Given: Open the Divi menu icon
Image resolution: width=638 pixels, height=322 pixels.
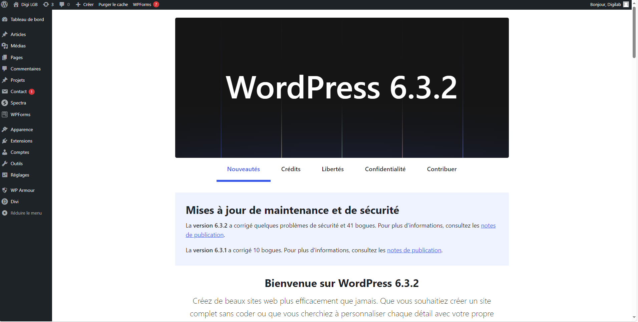Looking at the screenshot, I should 5,202.
